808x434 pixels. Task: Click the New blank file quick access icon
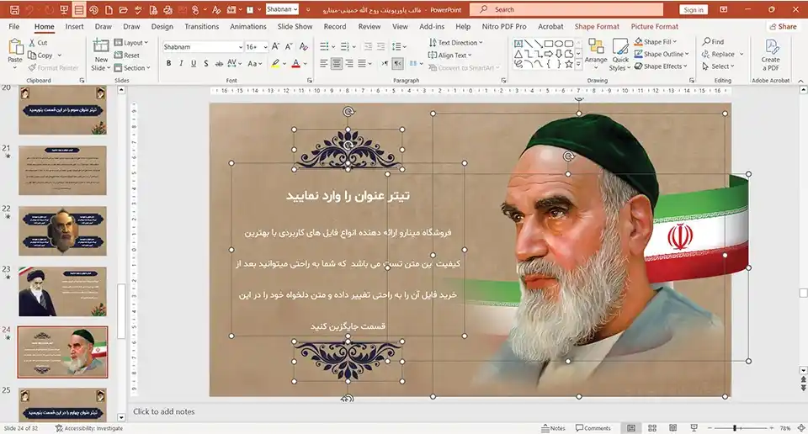point(109,10)
